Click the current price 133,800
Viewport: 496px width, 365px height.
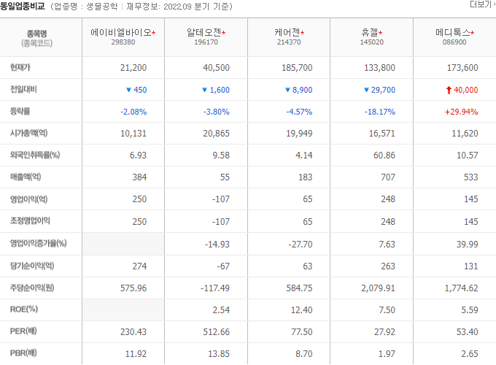pyautogui.click(x=379, y=68)
